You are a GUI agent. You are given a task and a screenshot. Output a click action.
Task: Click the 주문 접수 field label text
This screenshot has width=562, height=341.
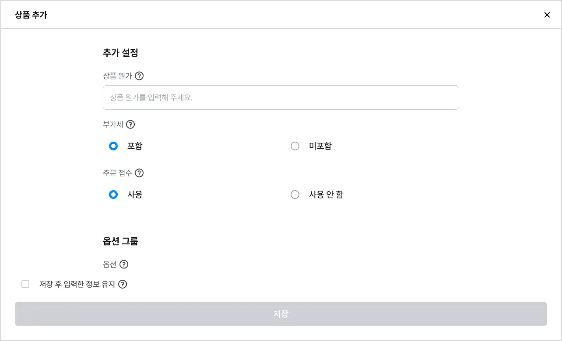[x=117, y=173]
